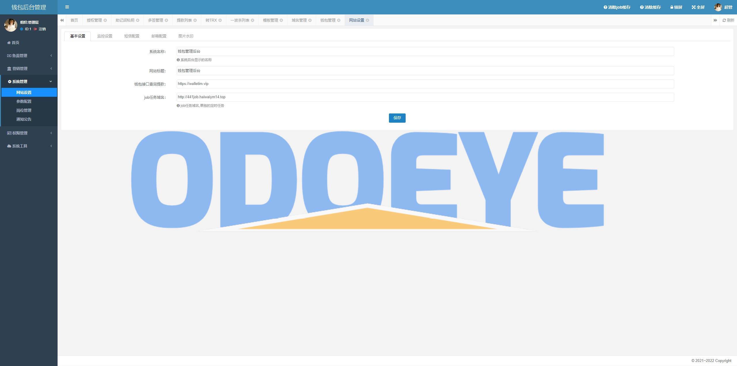Expand 鱼苗管理 sidebar menu

29,56
